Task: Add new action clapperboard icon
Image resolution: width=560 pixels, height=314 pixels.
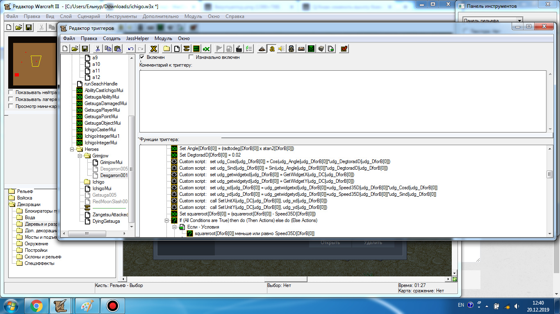Action: tap(239, 49)
